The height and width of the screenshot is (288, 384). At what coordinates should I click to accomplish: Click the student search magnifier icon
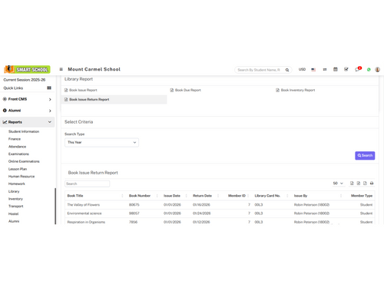pyautogui.click(x=287, y=70)
